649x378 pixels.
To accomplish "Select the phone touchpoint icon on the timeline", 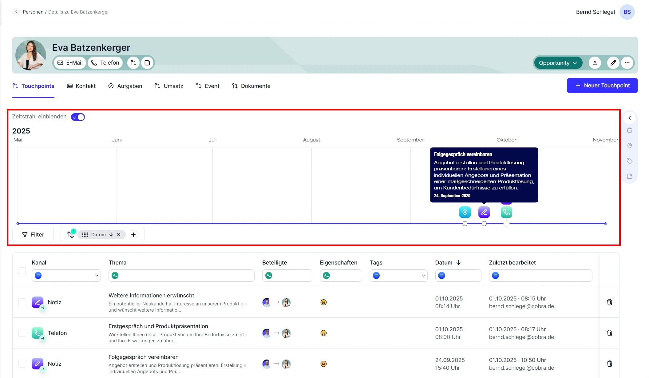I will (x=506, y=212).
